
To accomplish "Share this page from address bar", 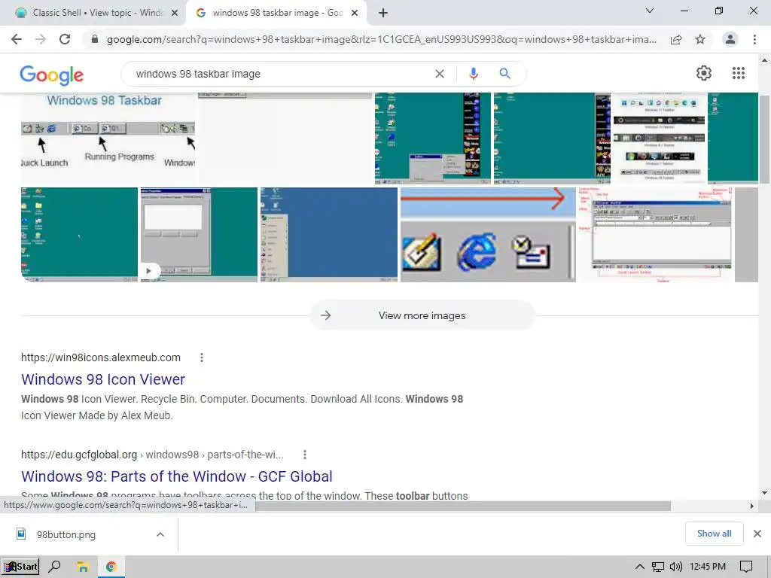I will 676,39.
